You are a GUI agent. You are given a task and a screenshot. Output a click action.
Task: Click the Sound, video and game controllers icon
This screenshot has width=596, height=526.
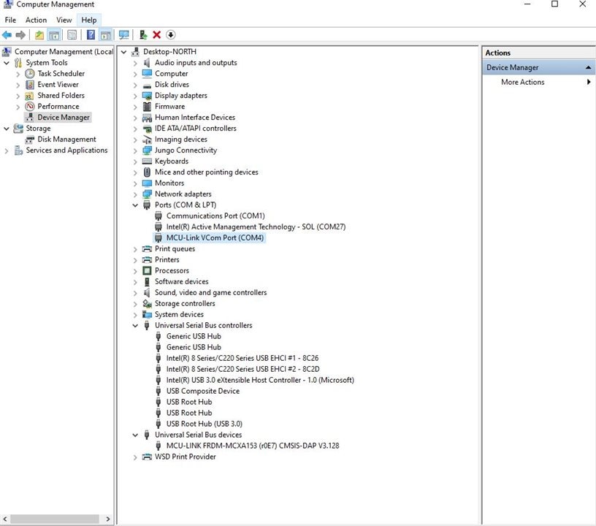(147, 293)
